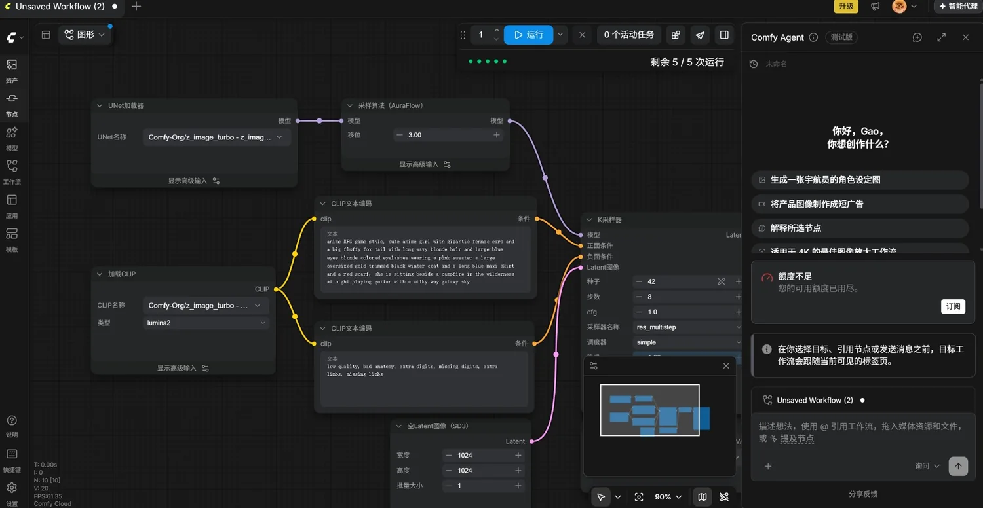
Task: Open the 节点 nodes sidebar panel
Action: click(x=12, y=105)
